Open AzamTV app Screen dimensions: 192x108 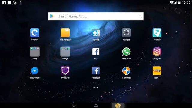click(x=157, y=71)
